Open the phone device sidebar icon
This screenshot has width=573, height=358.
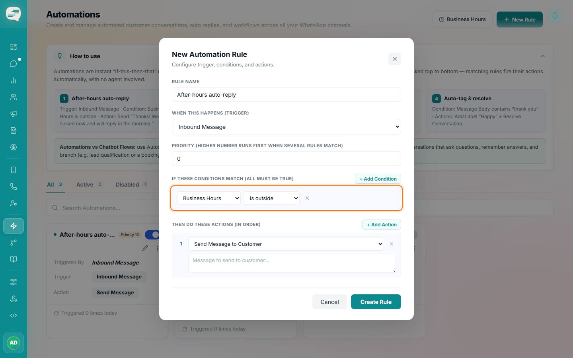tap(14, 170)
